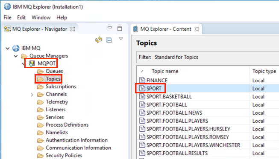The image size is (279, 159).
Task: Click the SPORT.FOOTBALL.RESULTS document icon
Action: click(142, 153)
